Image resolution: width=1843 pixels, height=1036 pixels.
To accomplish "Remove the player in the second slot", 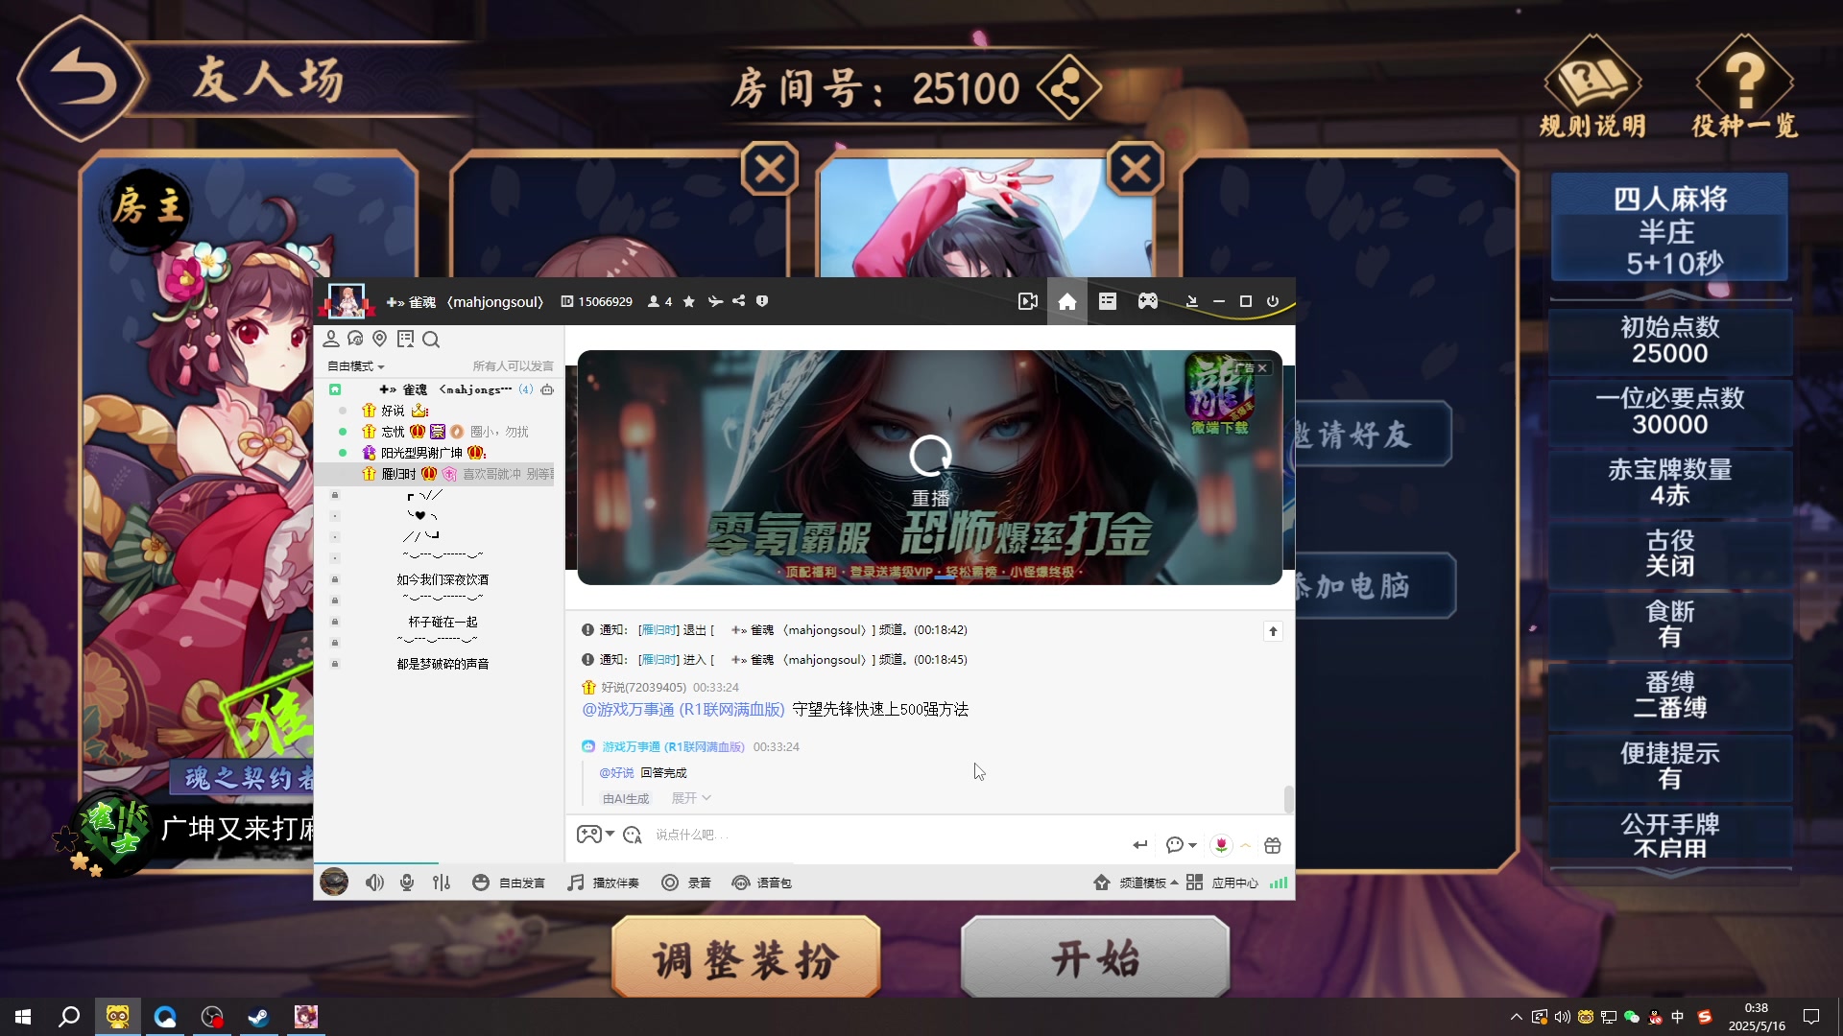I will tap(770, 170).
